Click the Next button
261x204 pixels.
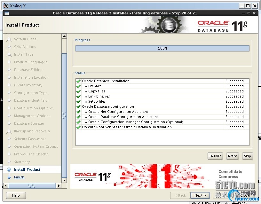(200, 195)
